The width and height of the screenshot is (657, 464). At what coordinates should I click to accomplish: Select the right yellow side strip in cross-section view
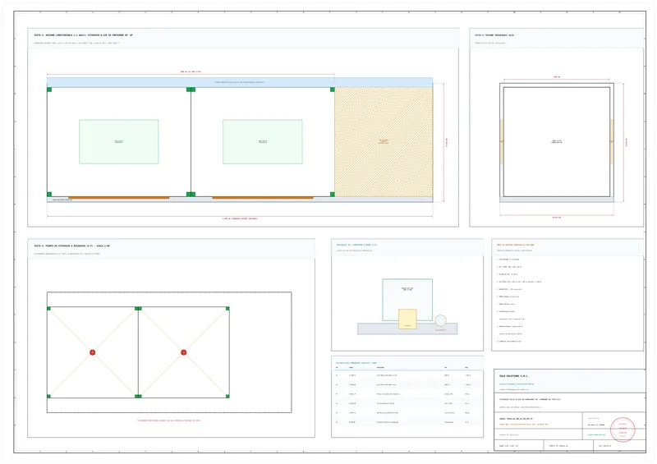click(x=612, y=142)
